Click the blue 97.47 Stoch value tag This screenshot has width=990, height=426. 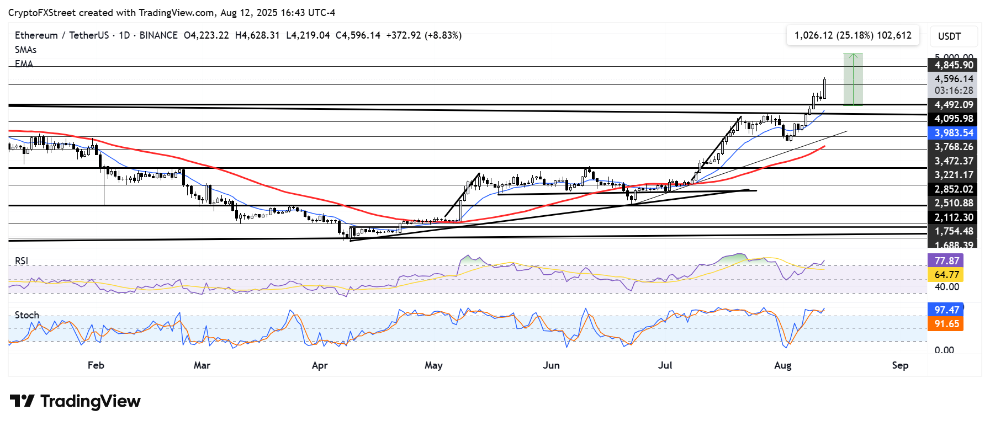tap(946, 310)
